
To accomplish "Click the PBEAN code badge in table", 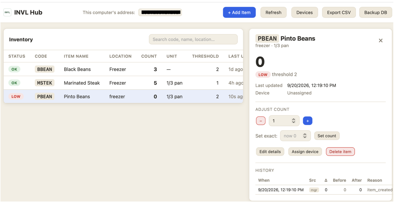I will [x=45, y=97].
